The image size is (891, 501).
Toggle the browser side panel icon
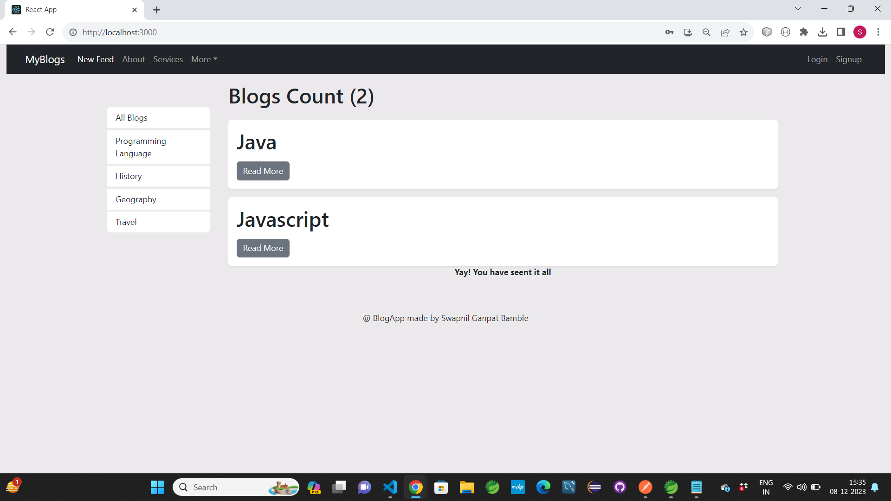[x=841, y=32]
